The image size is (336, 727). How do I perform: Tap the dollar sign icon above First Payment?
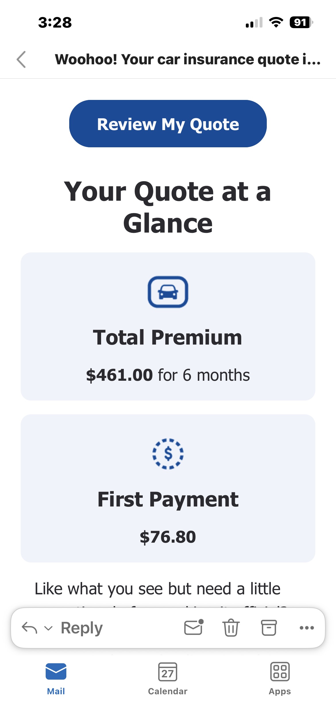tap(168, 454)
